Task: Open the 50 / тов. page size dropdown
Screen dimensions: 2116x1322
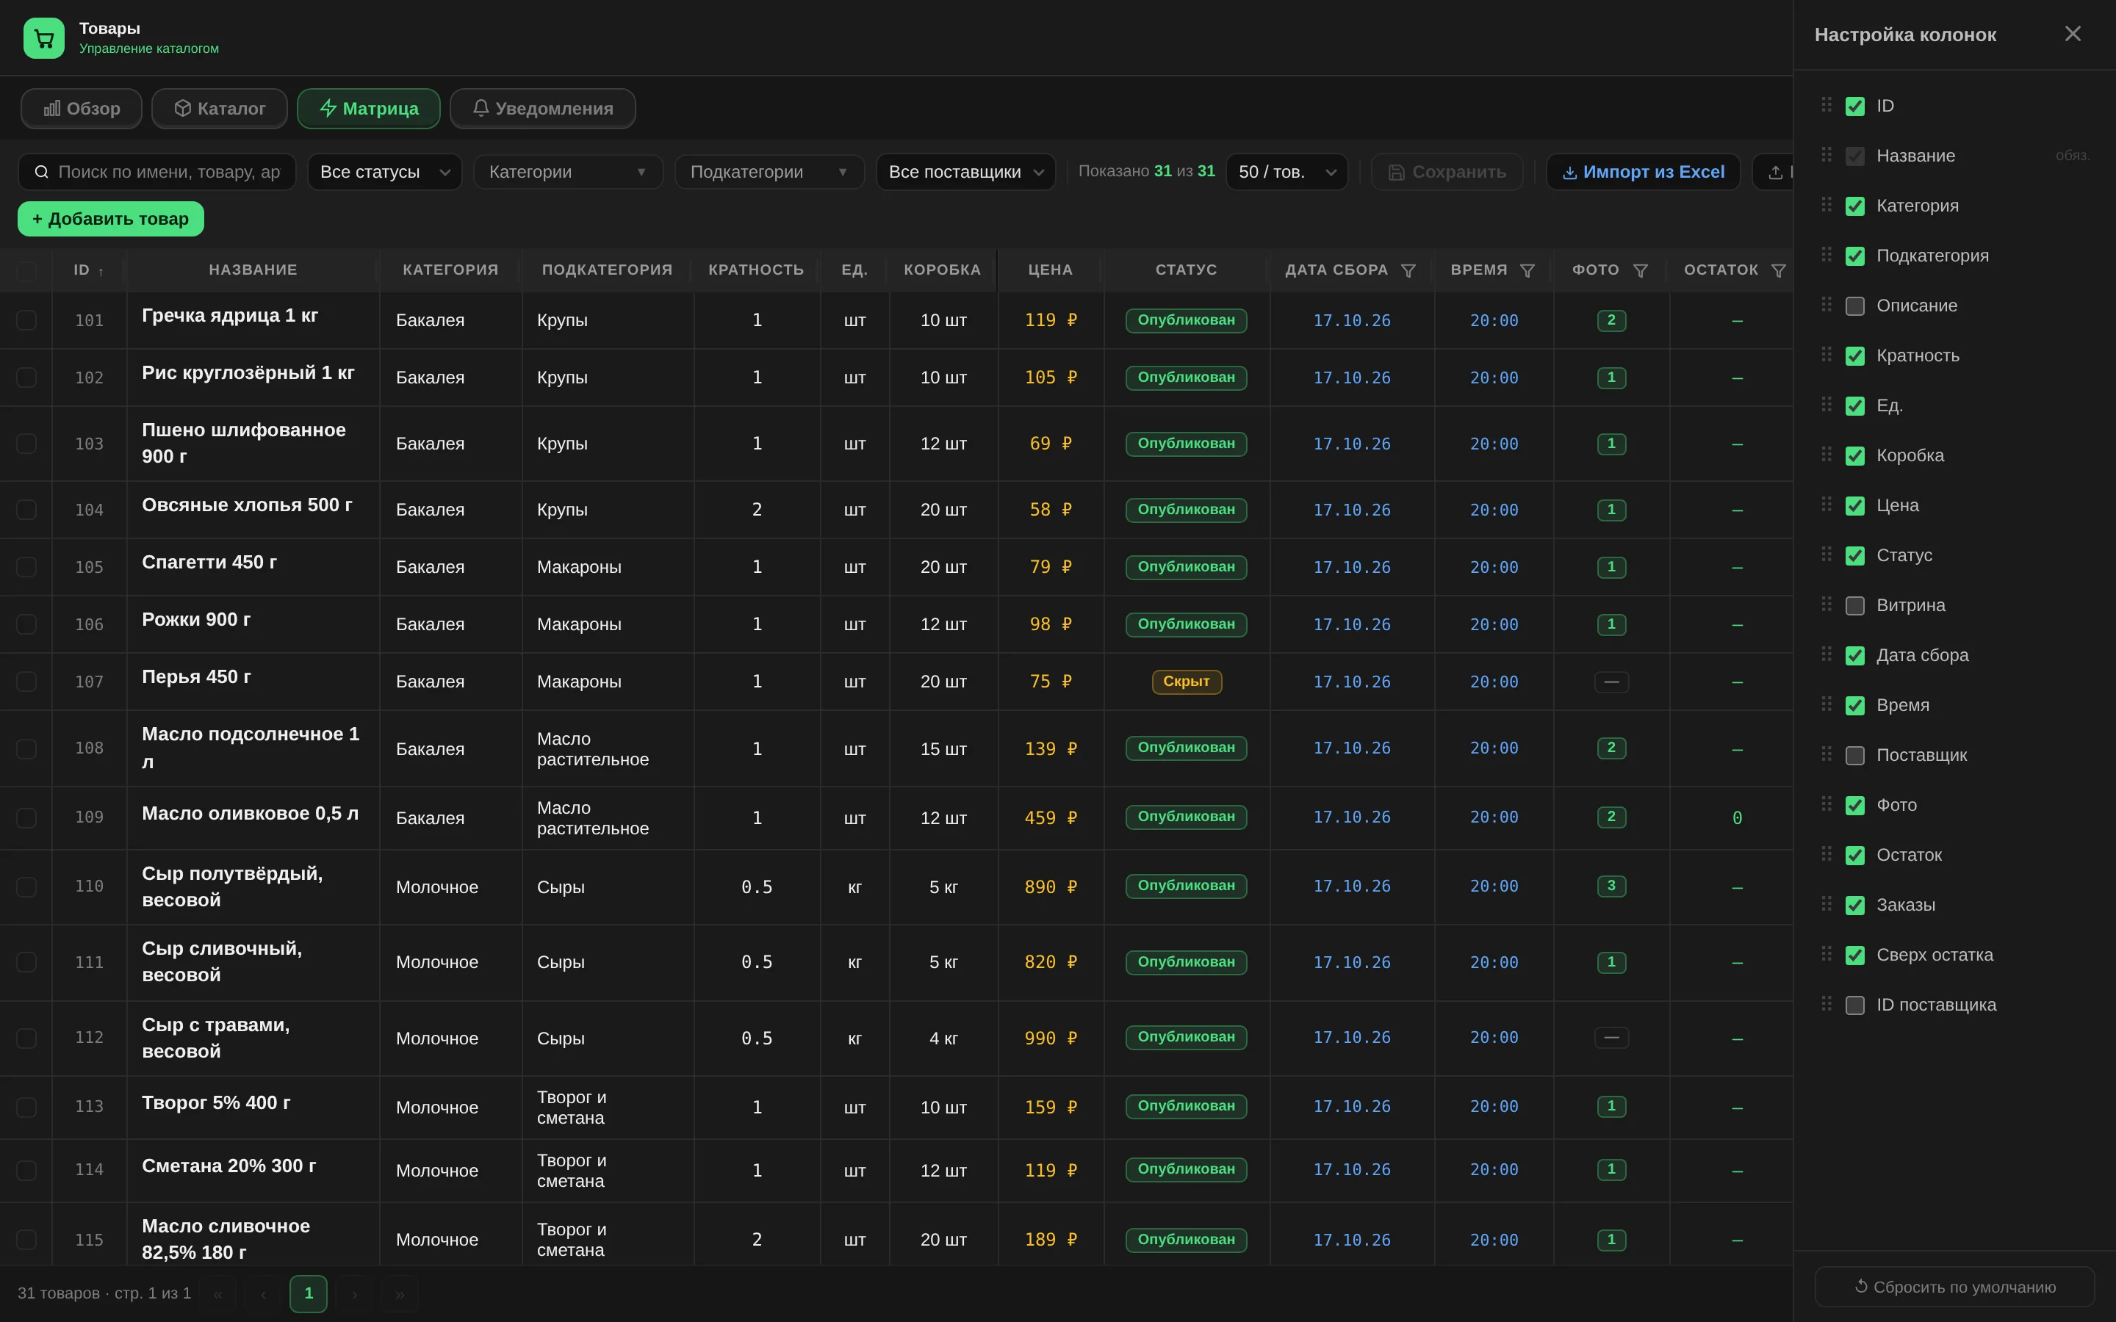Action: pos(1286,173)
